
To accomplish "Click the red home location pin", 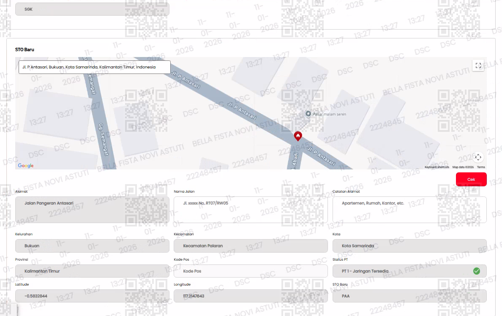I will [x=298, y=136].
